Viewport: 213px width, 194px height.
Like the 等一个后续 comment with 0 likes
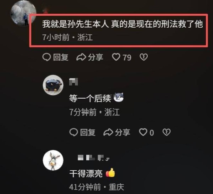[143, 132]
